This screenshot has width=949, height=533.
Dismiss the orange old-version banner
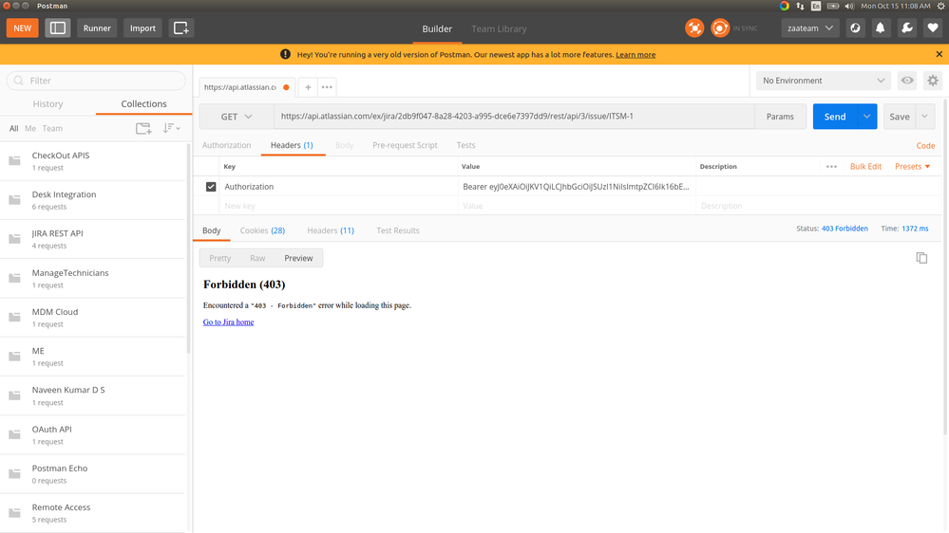click(x=939, y=54)
